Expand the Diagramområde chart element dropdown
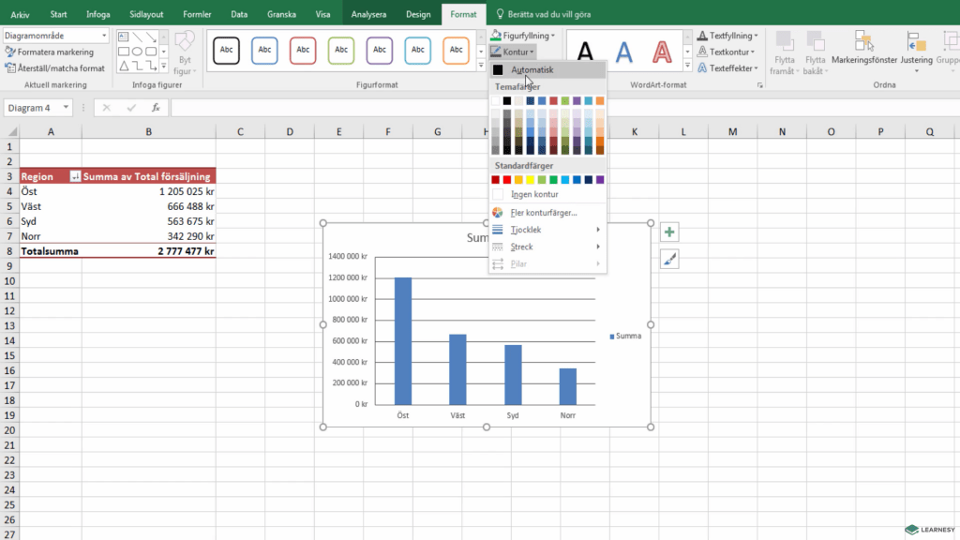The height and width of the screenshot is (540, 960). point(103,36)
